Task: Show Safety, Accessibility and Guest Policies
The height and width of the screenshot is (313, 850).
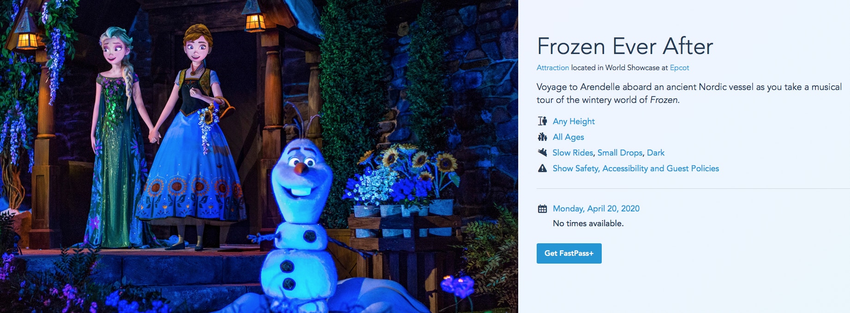Action: (636, 169)
